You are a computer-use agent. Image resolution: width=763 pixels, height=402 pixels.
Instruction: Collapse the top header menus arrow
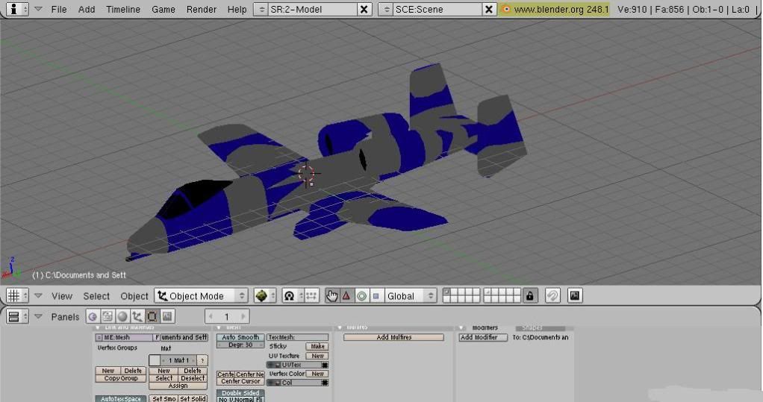click(x=38, y=9)
